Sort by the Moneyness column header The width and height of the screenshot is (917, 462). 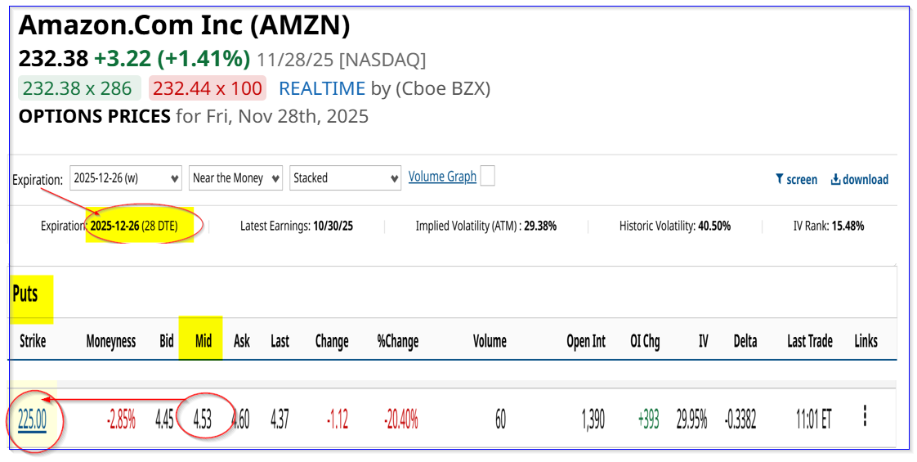(111, 341)
